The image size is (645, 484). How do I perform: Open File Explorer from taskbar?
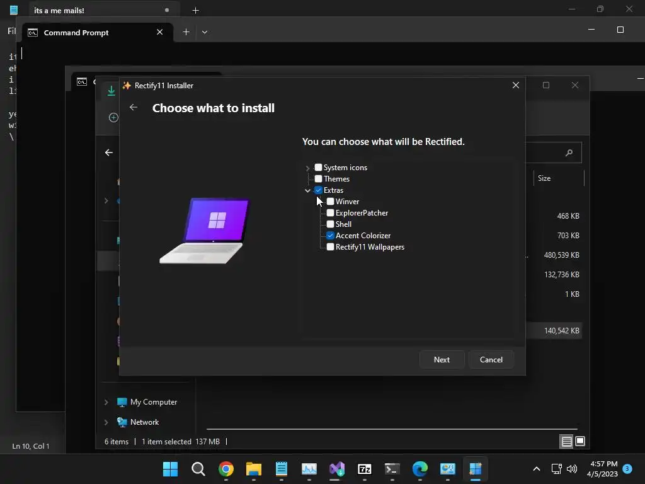(x=254, y=469)
